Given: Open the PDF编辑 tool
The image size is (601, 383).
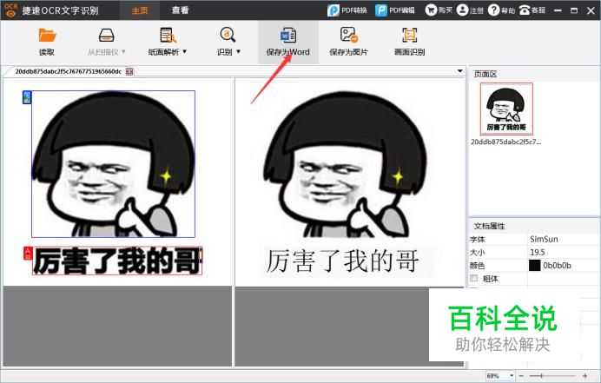Looking at the screenshot, I should 395,10.
